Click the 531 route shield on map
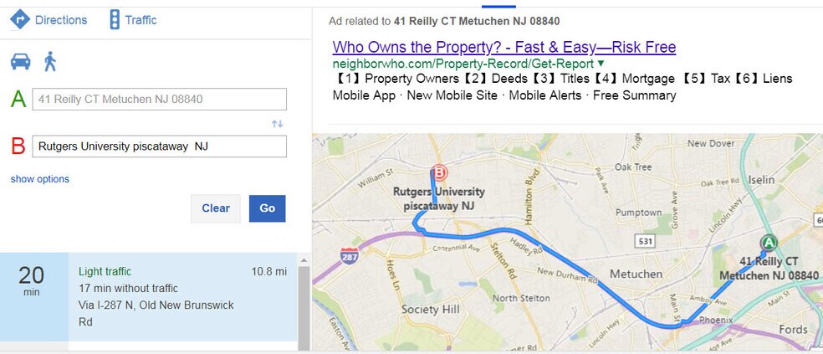This screenshot has width=823, height=354. [x=645, y=242]
